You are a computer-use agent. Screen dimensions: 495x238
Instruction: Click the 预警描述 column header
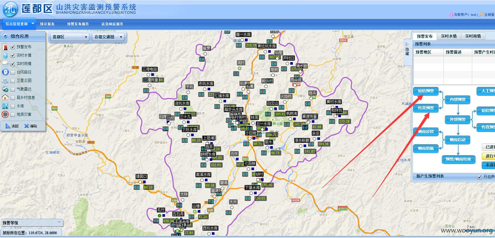point(458,52)
